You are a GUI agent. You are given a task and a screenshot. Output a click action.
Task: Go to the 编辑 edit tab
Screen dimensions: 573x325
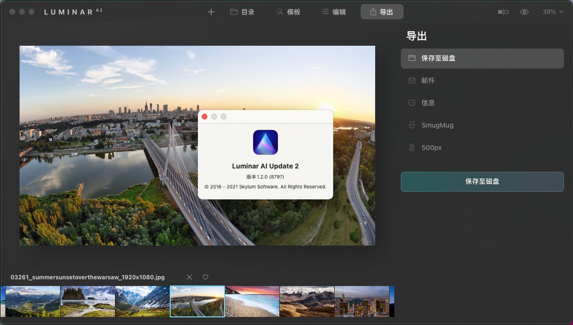334,12
